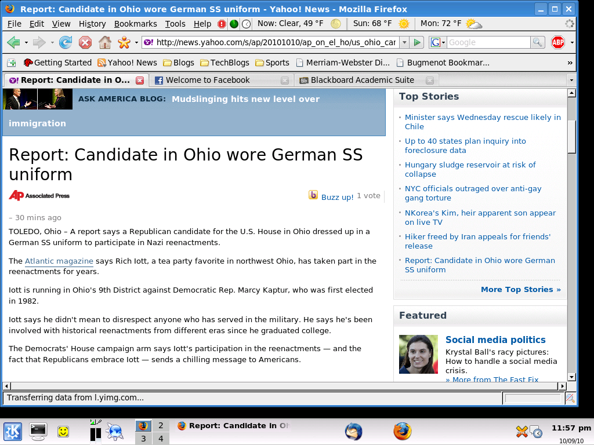The width and height of the screenshot is (594, 445).
Task: Open the Tools menu
Action: pyautogui.click(x=175, y=24)
